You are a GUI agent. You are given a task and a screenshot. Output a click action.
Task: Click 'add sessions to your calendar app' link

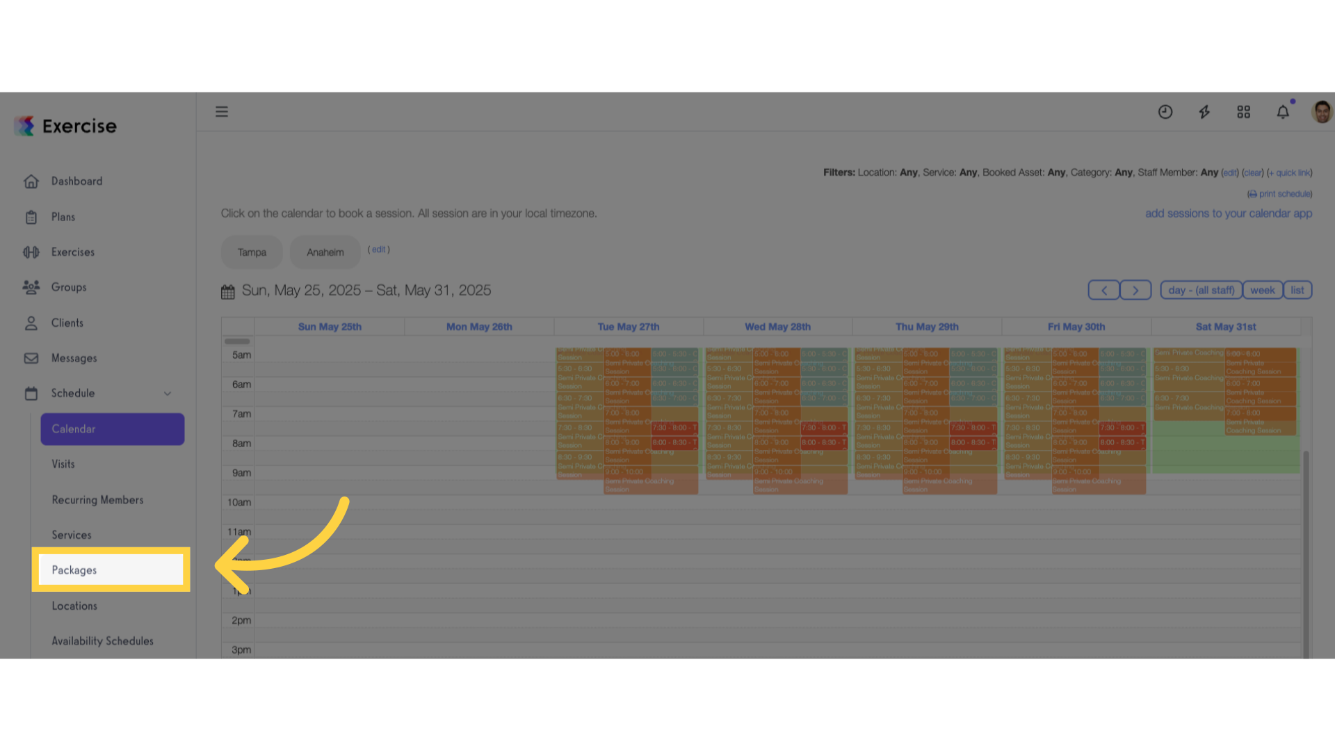1229,213
